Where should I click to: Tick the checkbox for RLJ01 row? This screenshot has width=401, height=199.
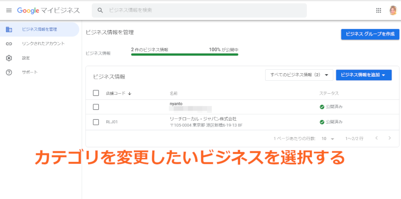[x=96, y=122]
